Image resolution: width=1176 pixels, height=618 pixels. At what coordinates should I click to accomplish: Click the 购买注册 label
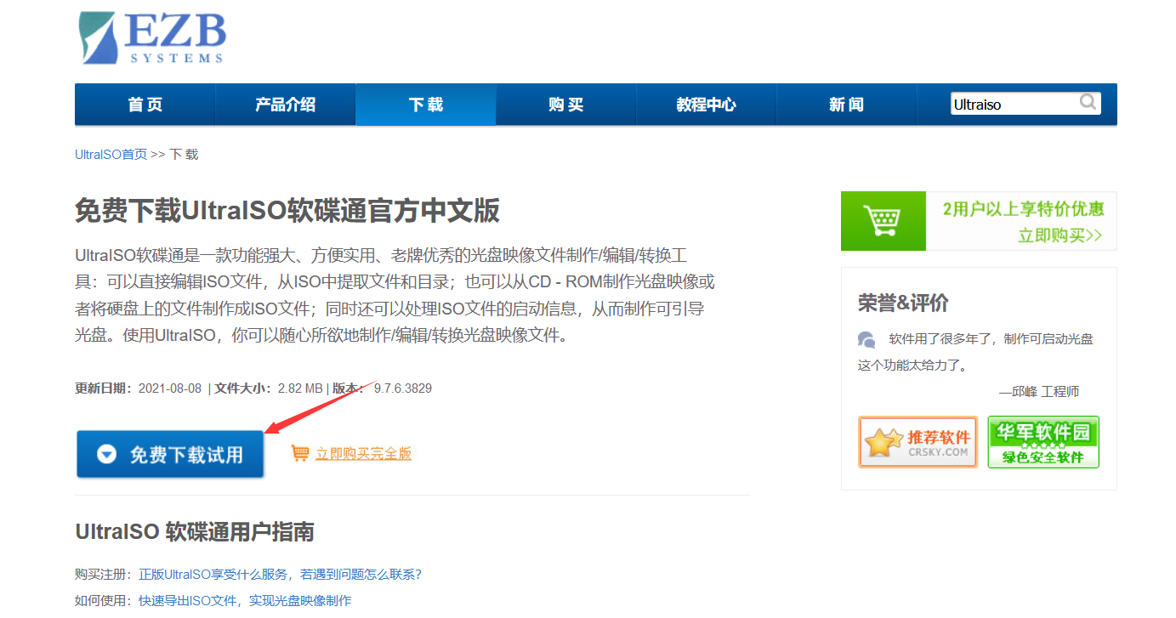tap(104, 575)
